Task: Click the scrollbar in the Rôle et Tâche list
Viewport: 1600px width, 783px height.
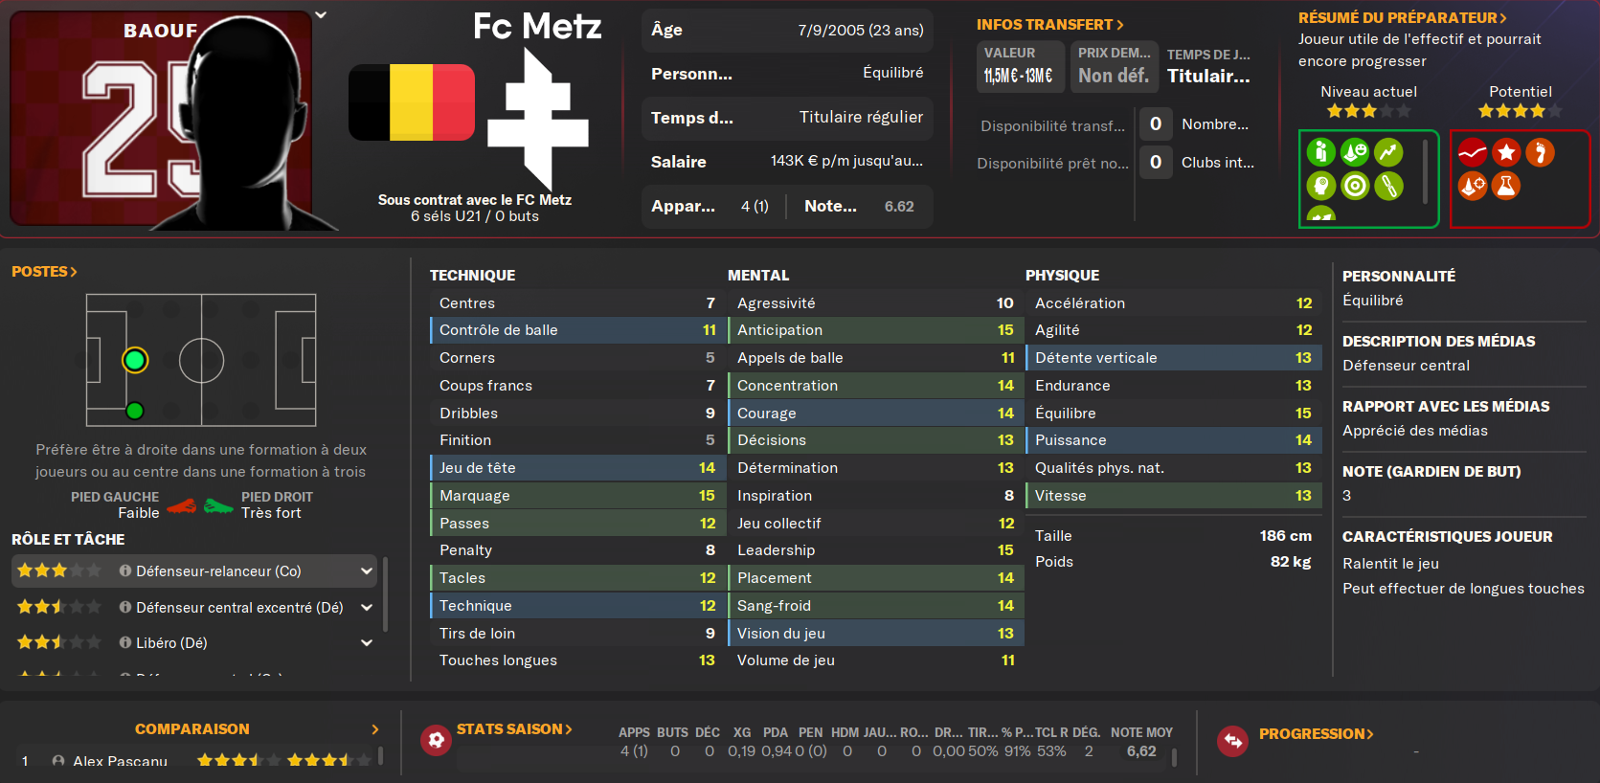Action: 385,593
